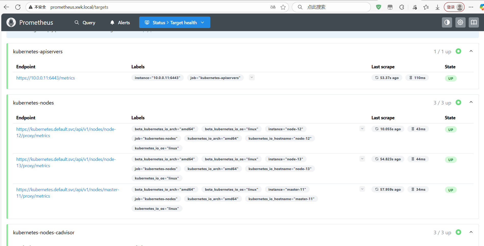The width and height of the screenshot is (484, 246).
Task: Open the browser tab actions icon beside shield
Action: pyautogui.click(x=390, y=7)
